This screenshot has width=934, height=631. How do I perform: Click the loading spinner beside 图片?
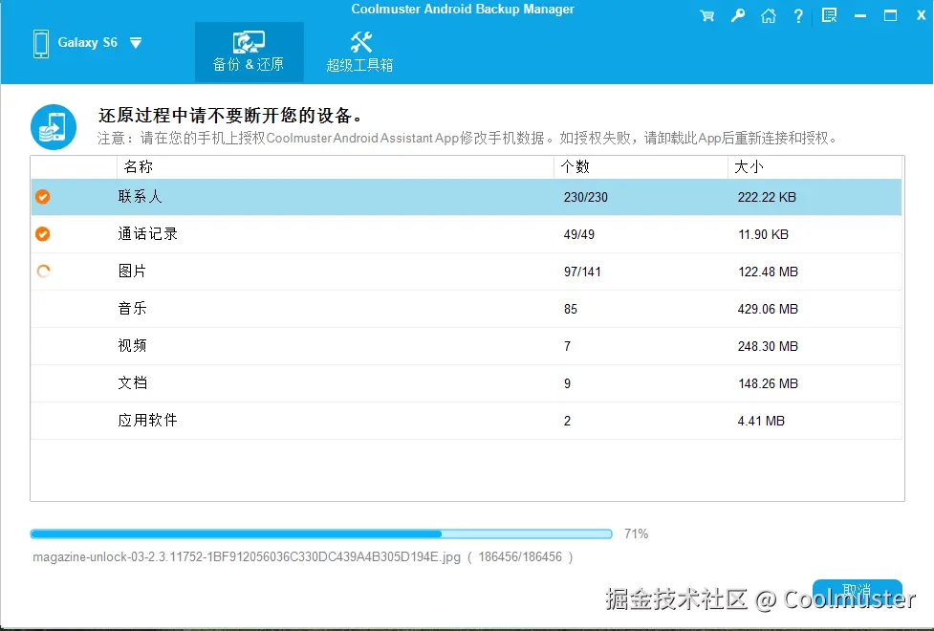[x=43, y=272]
